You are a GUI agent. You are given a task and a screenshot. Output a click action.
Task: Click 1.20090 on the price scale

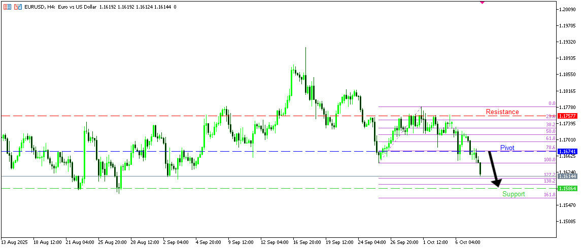[570, 10]
